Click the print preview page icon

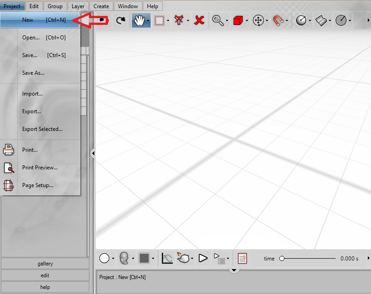click(9, 168)
